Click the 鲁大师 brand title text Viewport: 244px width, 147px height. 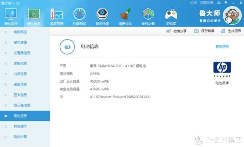pos(209,13)
